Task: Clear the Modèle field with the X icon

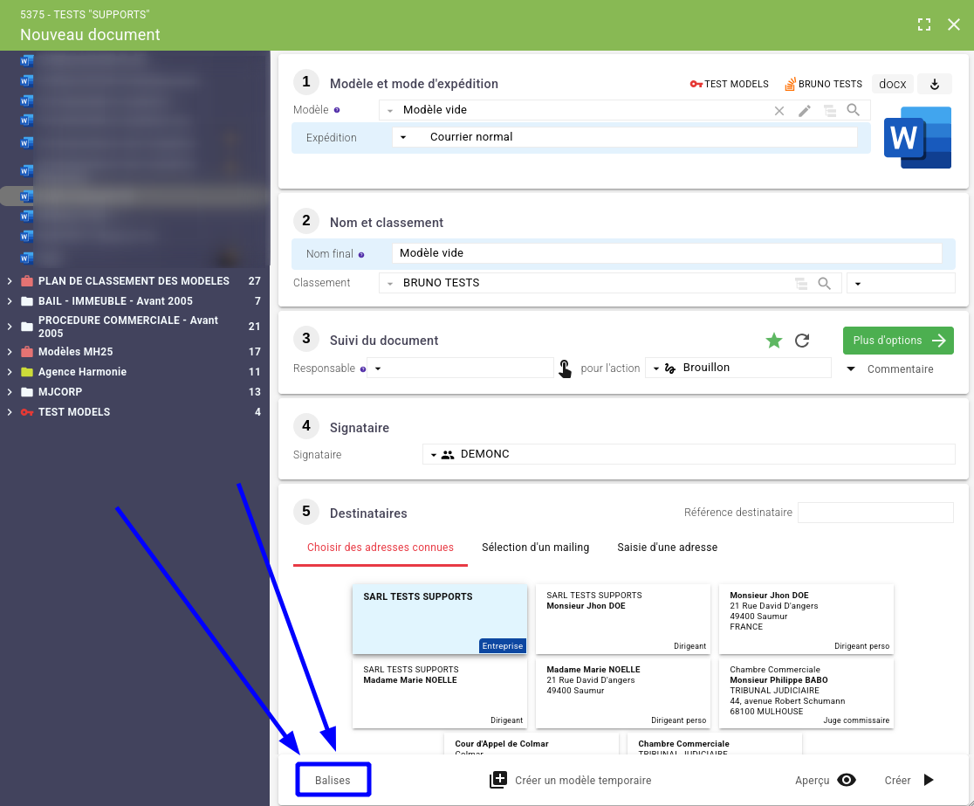Action: pos(779,111)
